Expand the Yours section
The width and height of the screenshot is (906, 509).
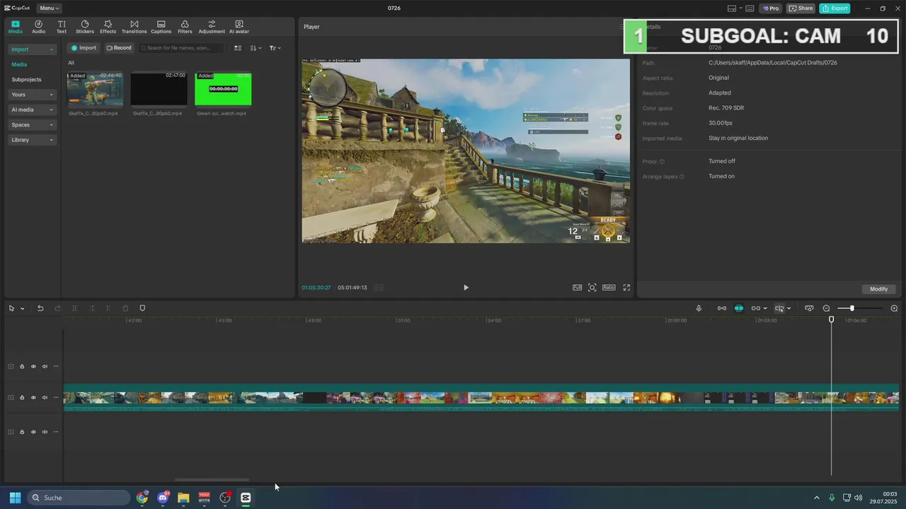click(x=33, y=95)
